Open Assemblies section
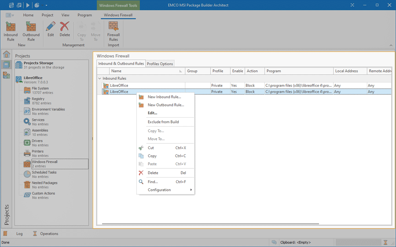396x247 pixels. [x=37, y=132]
